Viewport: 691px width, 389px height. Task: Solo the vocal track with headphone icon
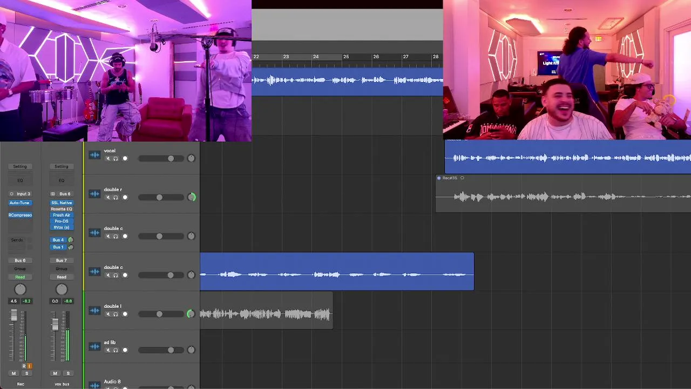point(116,158)
